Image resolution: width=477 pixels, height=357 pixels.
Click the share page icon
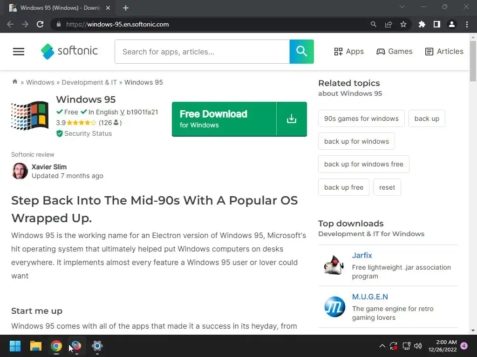[x=388, y=24]
